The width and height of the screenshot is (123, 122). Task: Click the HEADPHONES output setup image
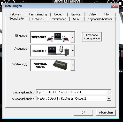click(51, 51)
